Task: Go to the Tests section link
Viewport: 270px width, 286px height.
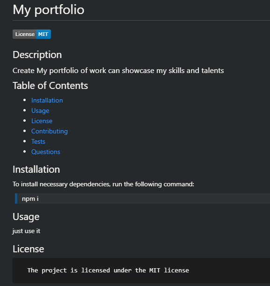Action: 38,141
